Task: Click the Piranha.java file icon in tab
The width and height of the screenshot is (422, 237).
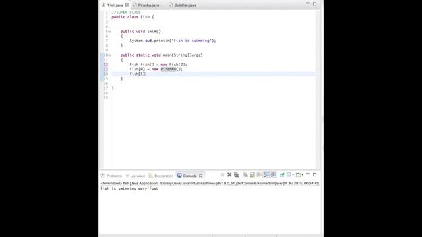Action: (x=135, y=5)
